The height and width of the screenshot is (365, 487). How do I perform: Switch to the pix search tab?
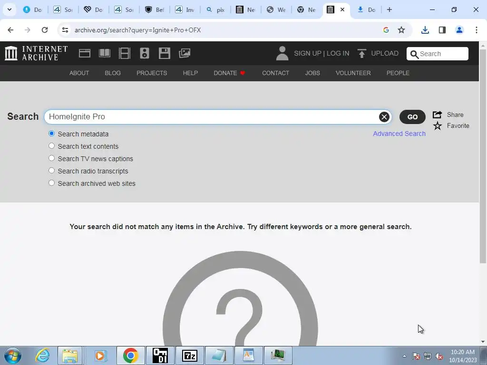tap(215, 10)
